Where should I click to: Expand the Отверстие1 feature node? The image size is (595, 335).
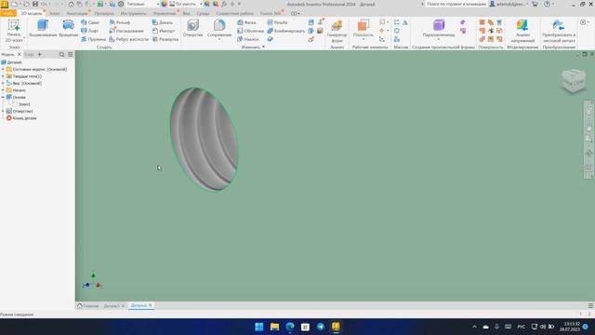point(3,112)
